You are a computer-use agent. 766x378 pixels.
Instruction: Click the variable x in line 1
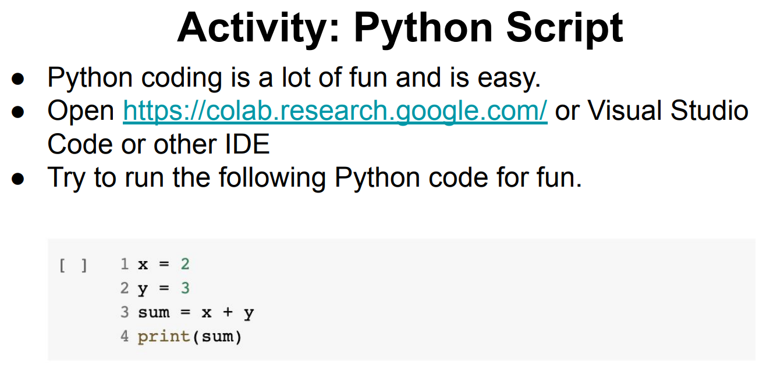pos(143,265)
